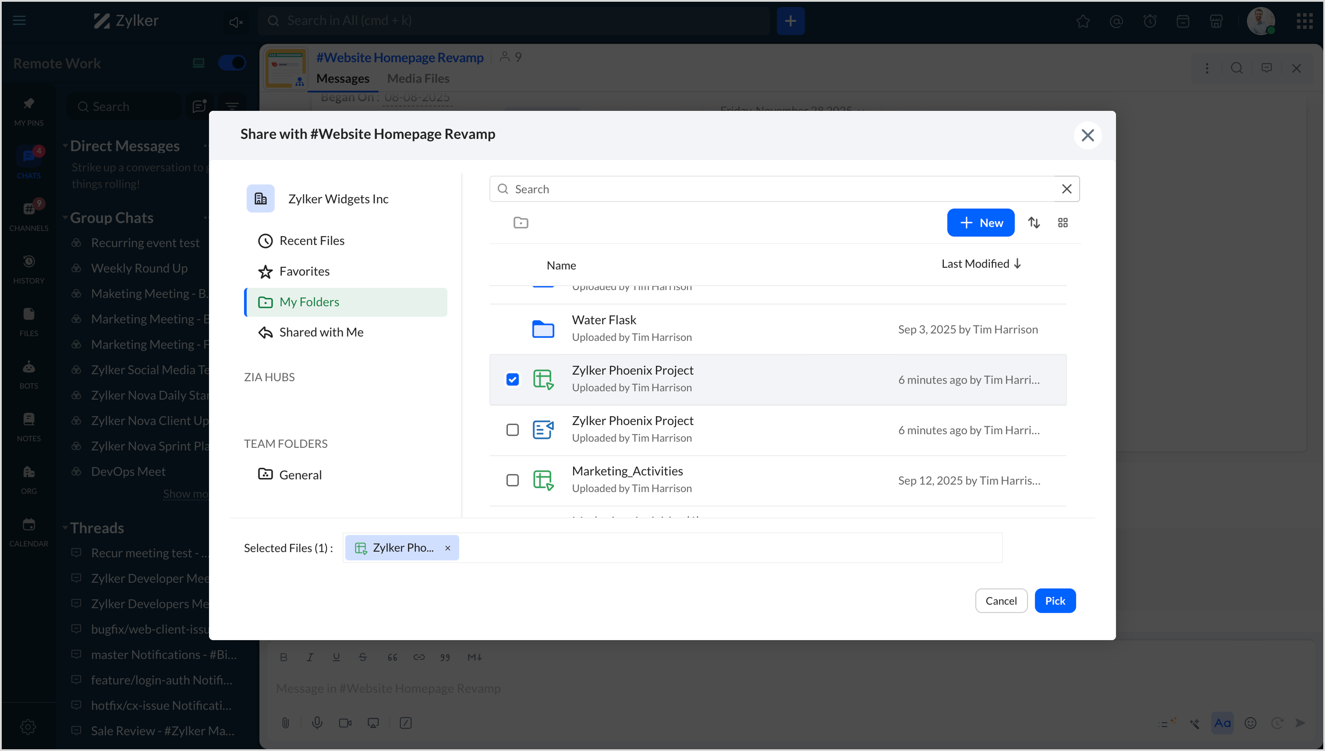
Task: Check the Zylker Phoenix Project document checkbox
Action: [x=512, y=430]
